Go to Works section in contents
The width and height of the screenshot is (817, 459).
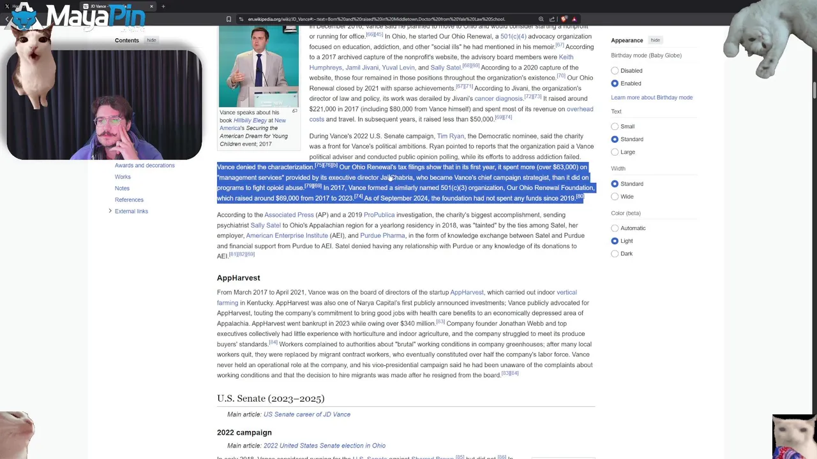point(123,177)
